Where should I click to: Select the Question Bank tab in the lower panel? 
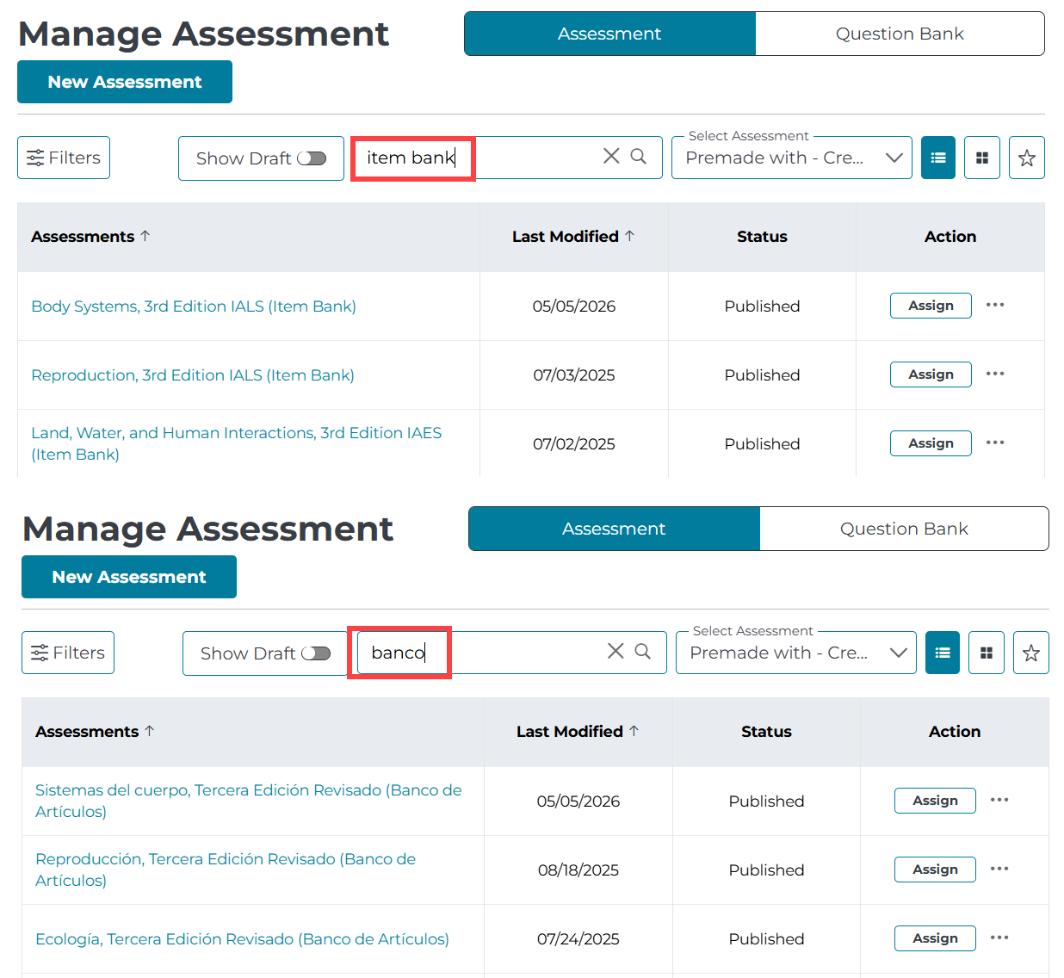[x=904, y=529]
